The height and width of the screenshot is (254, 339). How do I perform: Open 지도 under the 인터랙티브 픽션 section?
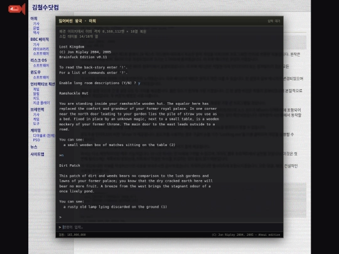[x=36, y=98]
